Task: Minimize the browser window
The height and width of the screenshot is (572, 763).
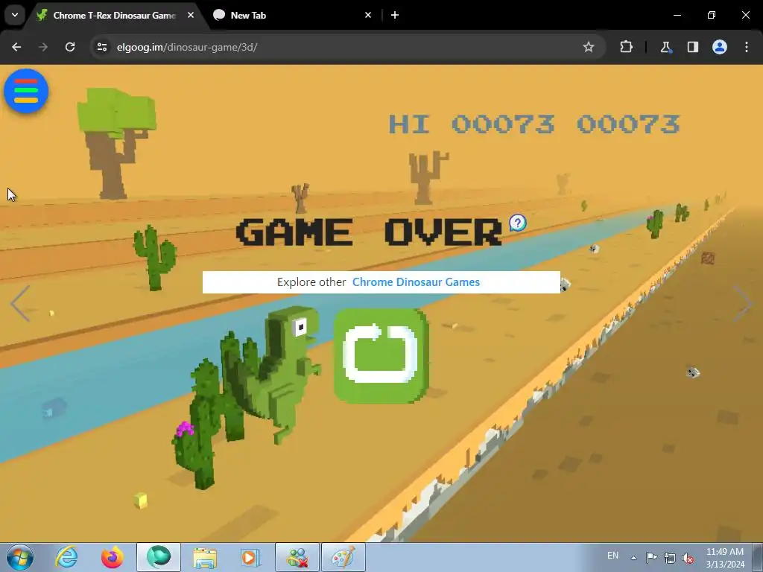Action: 677,15
